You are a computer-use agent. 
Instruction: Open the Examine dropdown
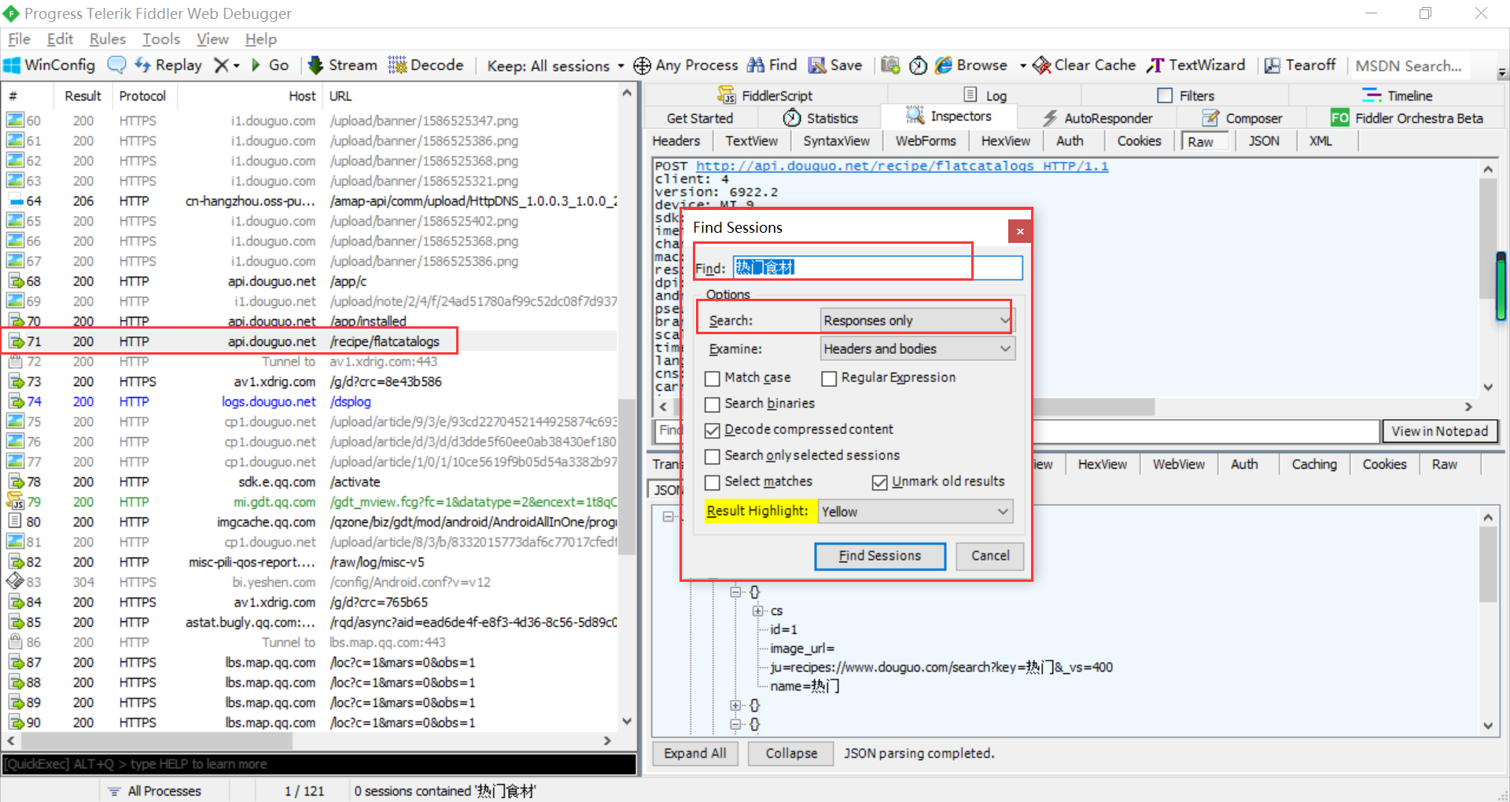(917, 348)
